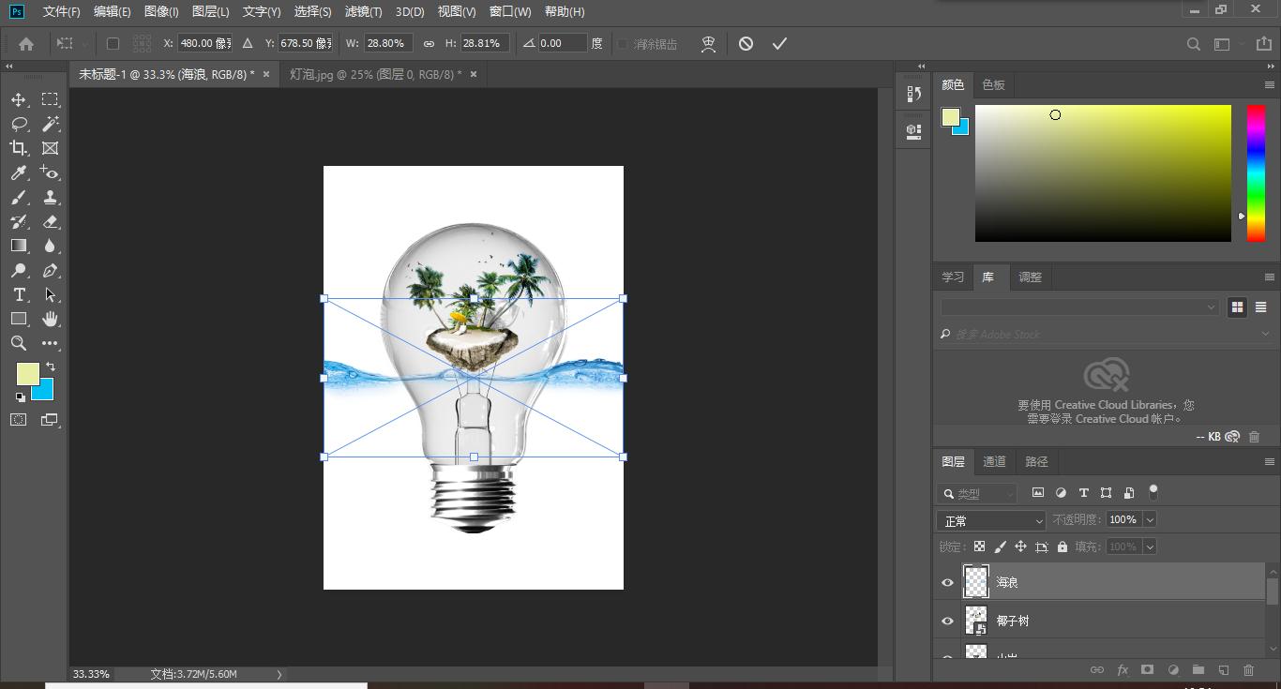The width and height of the screenshot is (1281, 689).
Task: Switch to the 通道 tab
Action: [994, 461]
